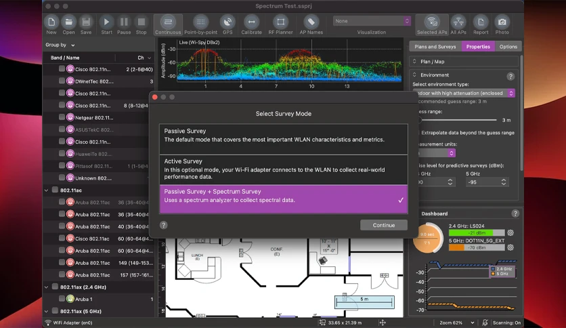This screenshot has height=328, width=566.
Task: Click the 5 GHz orange signal level bar
Action: pos(477,248)
